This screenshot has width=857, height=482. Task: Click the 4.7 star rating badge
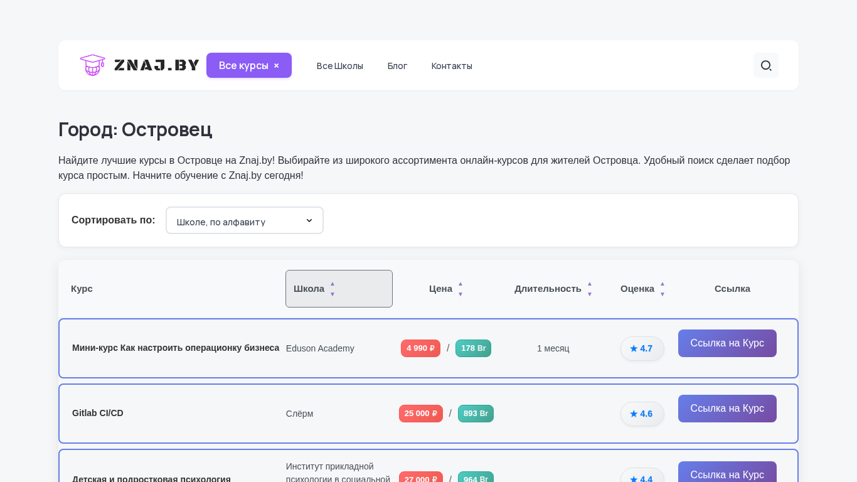[642, 348]
